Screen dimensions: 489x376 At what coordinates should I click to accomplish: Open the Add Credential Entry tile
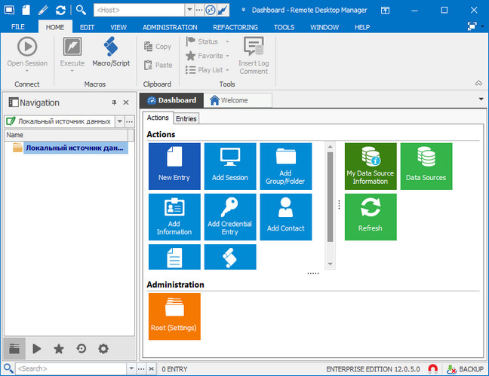tap(230, 216)
